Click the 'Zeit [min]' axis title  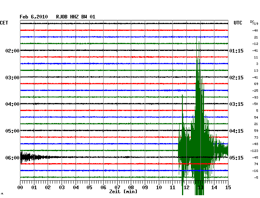123,192
